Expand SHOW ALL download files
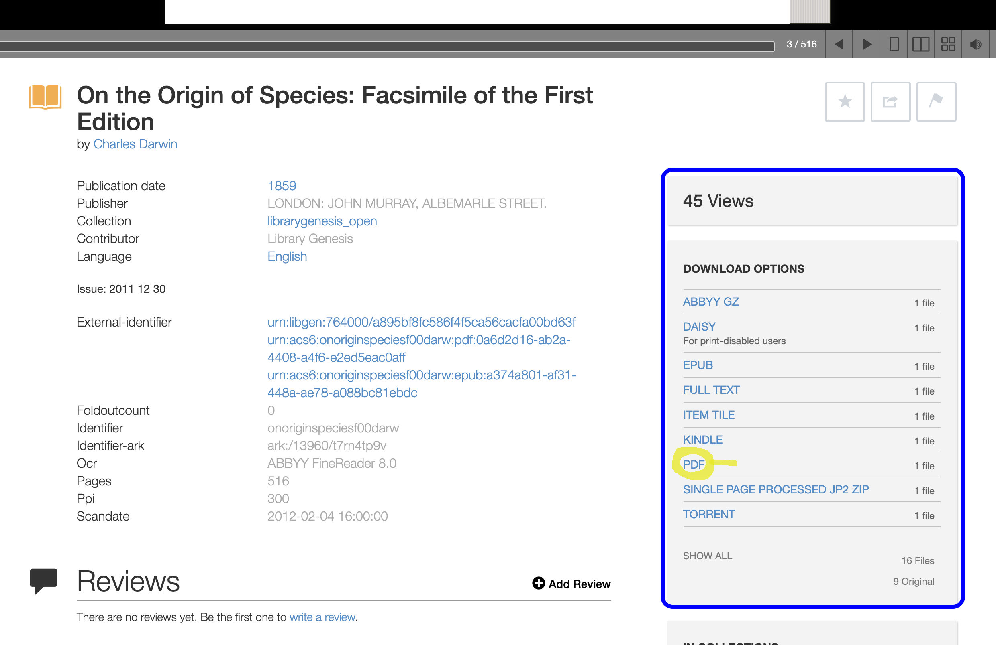The width and height of the screenshot is (996, 645). click(x=707, y=556)
